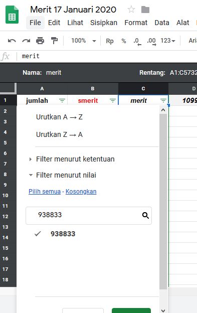Open filter icon in smerit column

(113, 100)
